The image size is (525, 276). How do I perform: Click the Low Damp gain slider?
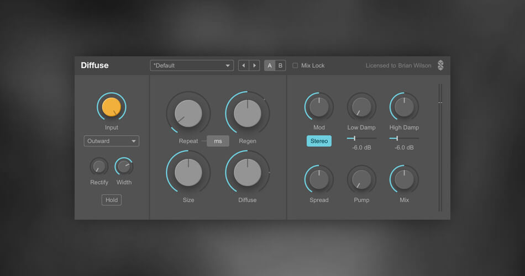pos(361,138)
